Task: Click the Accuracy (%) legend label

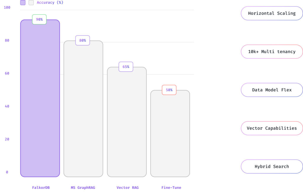Action: pyautogui.click(x=50, y=3)
